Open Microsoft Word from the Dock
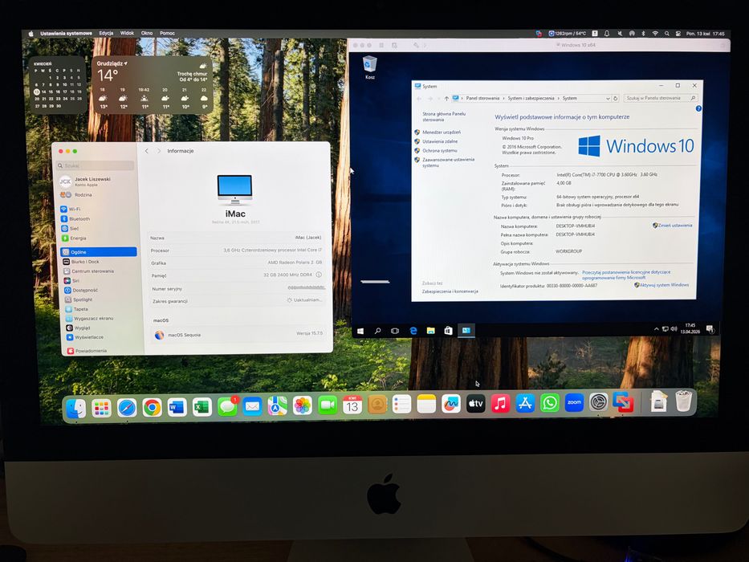The image size is (749, 562). pyautogui.click(x=177, y=407)
